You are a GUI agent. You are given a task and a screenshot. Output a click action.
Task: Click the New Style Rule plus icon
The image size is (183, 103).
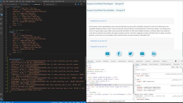tap(180, 67)
